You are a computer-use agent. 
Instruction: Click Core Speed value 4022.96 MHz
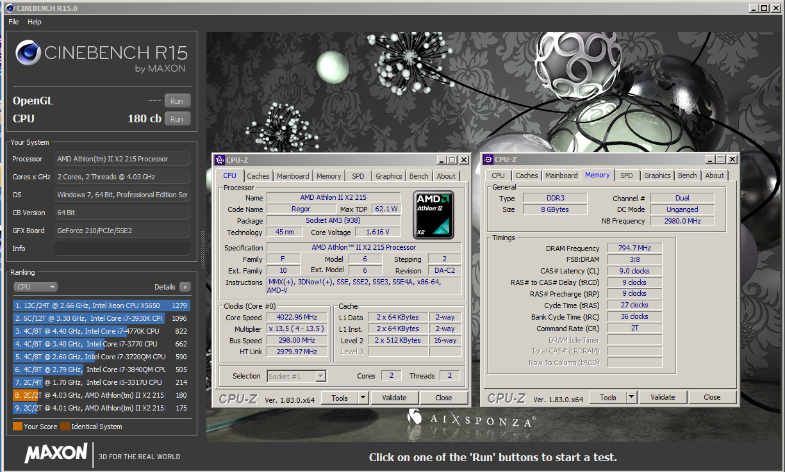(x=297, y=318)
